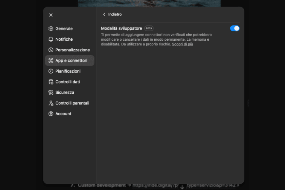
Task: Click the Pianificazioni clock icon
Action: coord(51,71)
